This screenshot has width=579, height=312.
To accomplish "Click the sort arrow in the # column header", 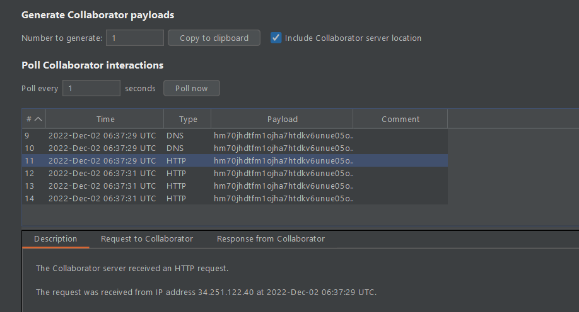I will pyautogui.click(x=38, y=119).
